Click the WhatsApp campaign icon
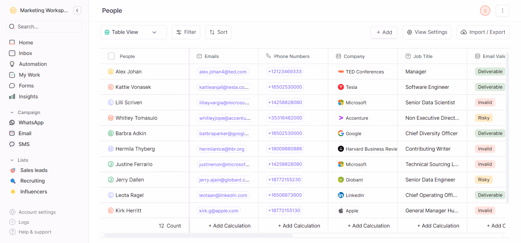The height and width of the screenshot is (243, 521). coord(12,122)
